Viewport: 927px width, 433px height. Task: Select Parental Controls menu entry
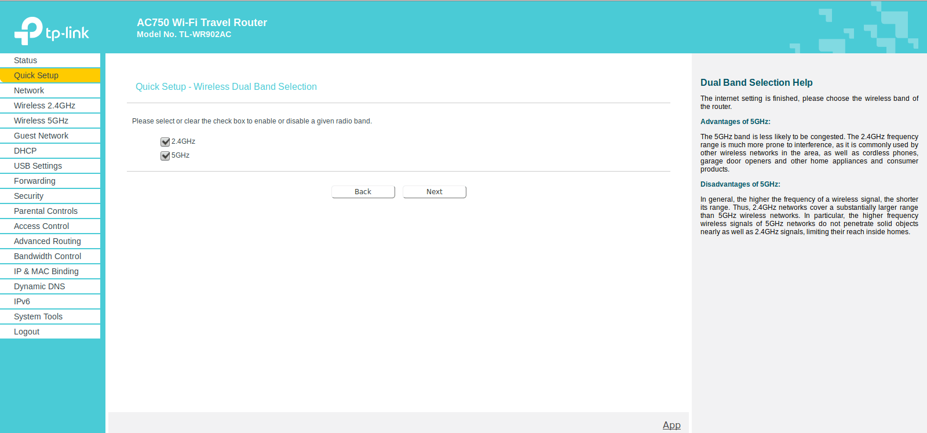tap(50, 211)
